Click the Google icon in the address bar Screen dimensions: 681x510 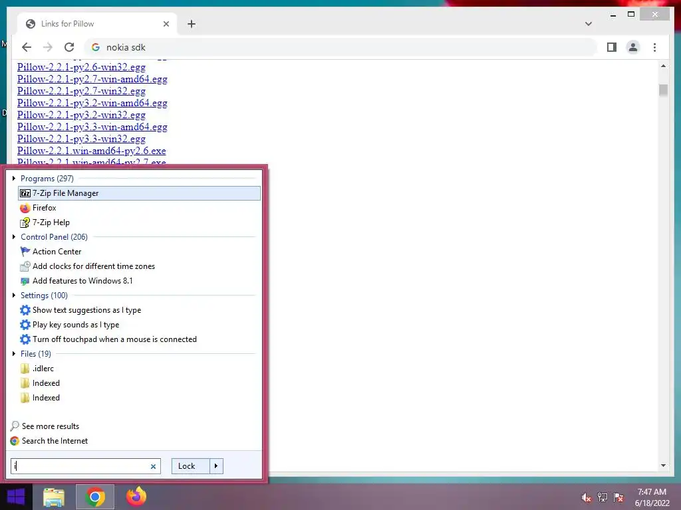(x=96, y=47)
